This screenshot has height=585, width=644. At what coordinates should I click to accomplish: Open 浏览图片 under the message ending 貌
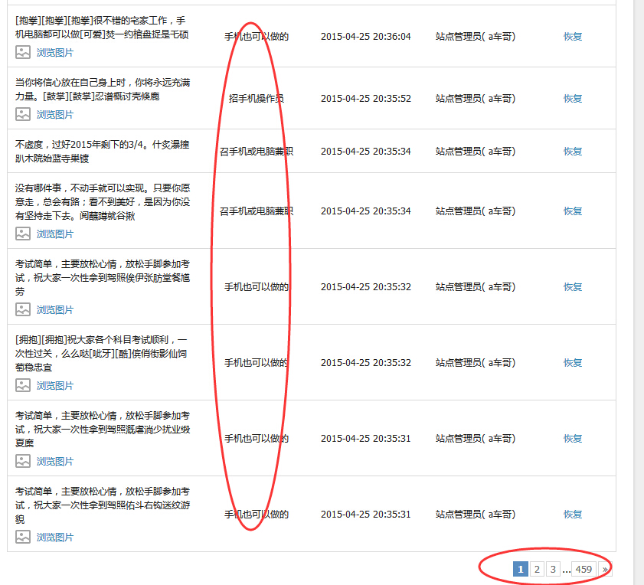[x=54, y=538]
